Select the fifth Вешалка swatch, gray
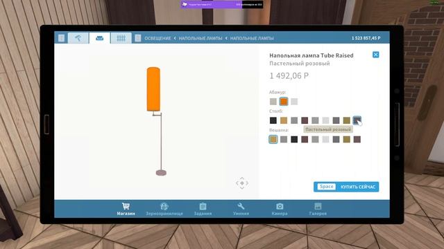 click(x=315, y=140)
